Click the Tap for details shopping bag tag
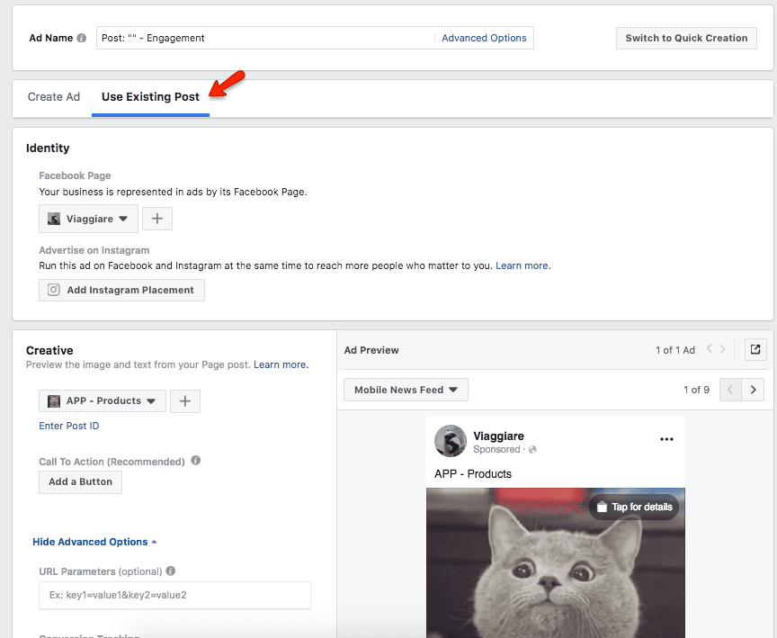The height and width of the screenshot is (638, 777). (x=634, y=507)
